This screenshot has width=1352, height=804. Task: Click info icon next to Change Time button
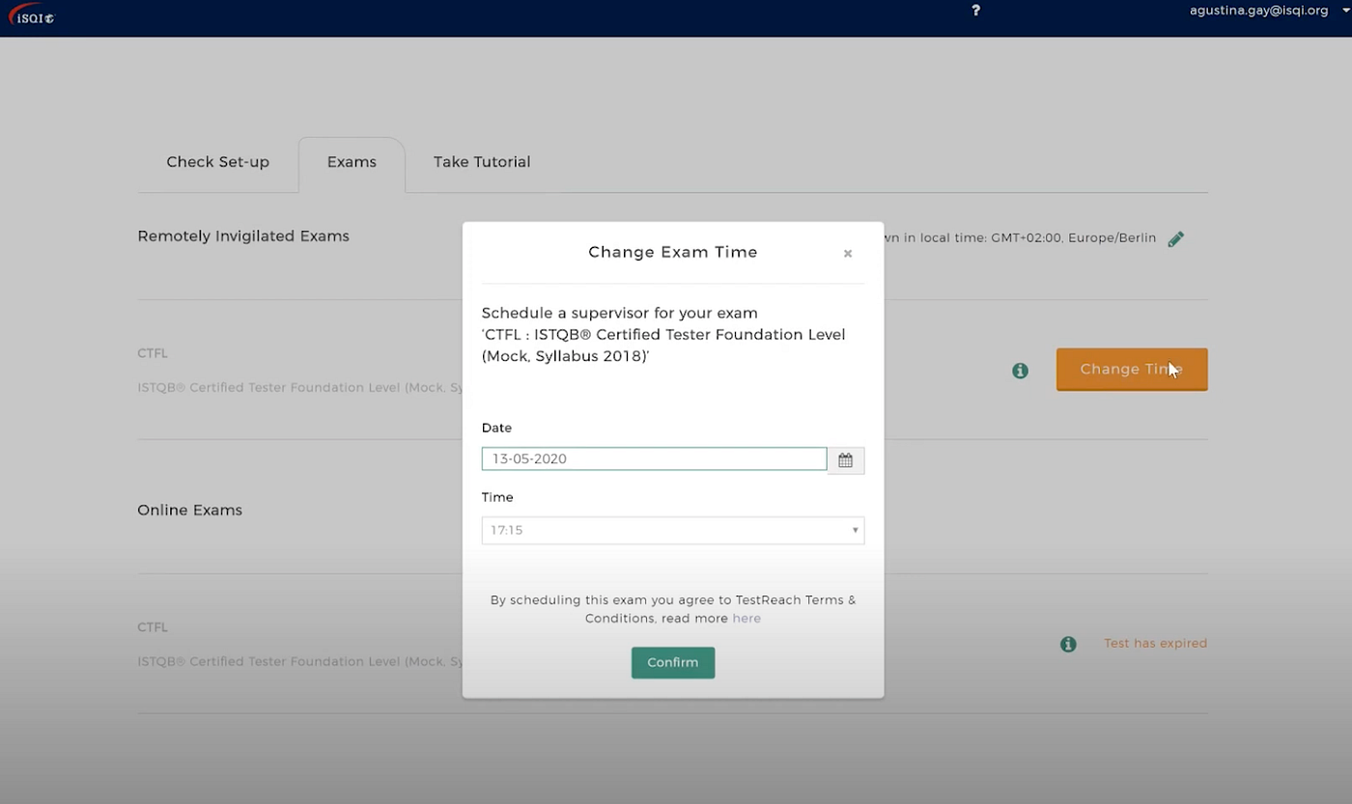pos(1020,371)
